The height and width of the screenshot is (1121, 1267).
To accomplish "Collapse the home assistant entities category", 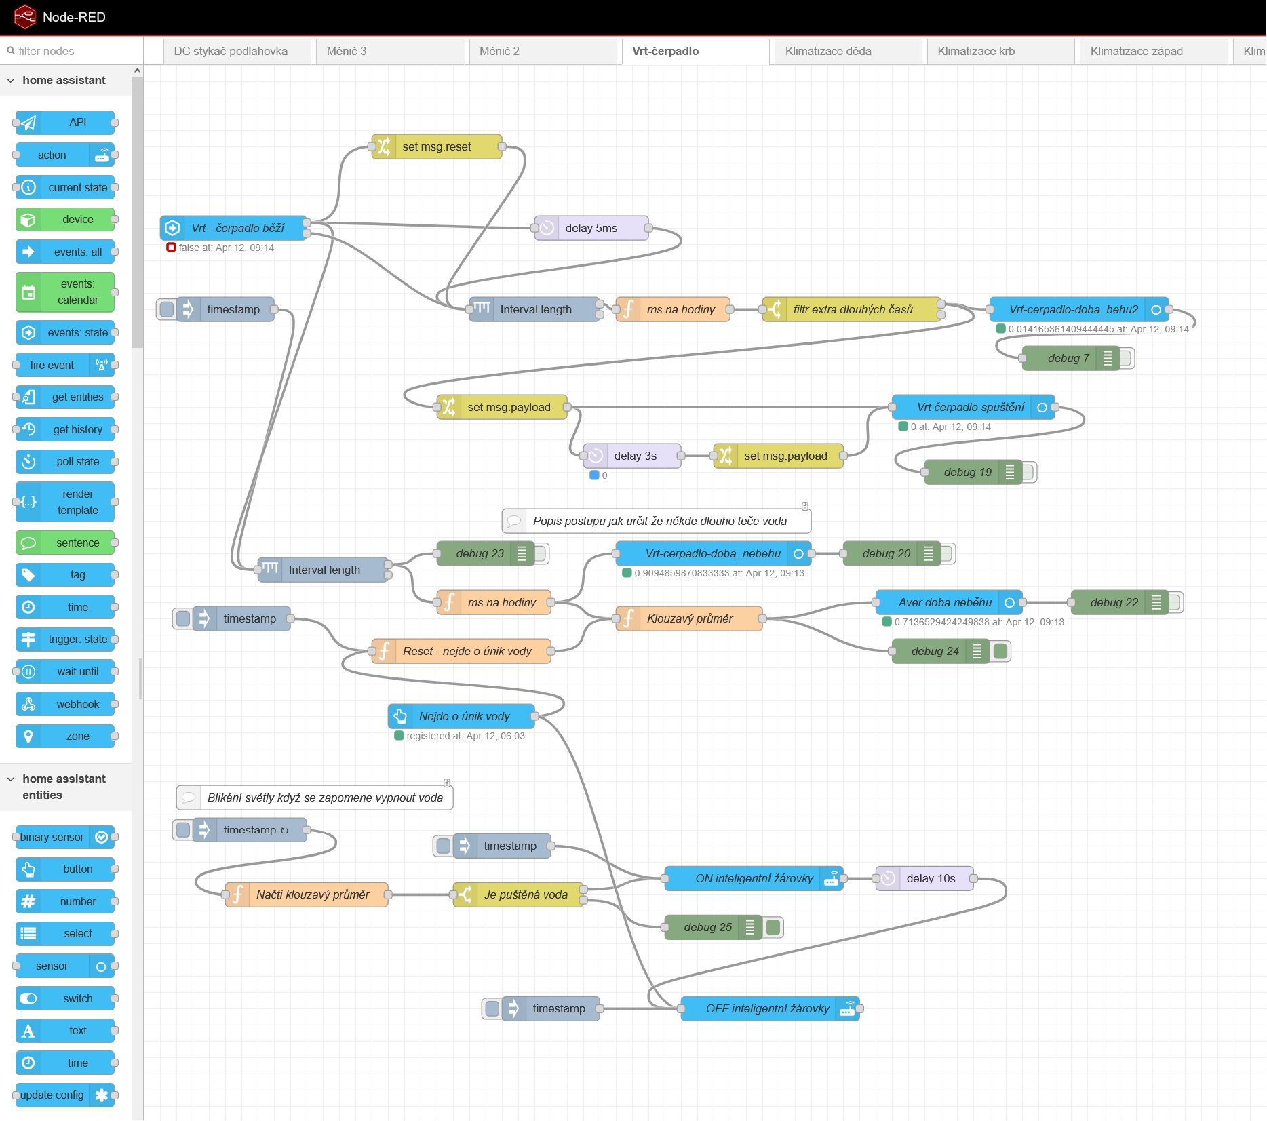I will pos(11,779).
